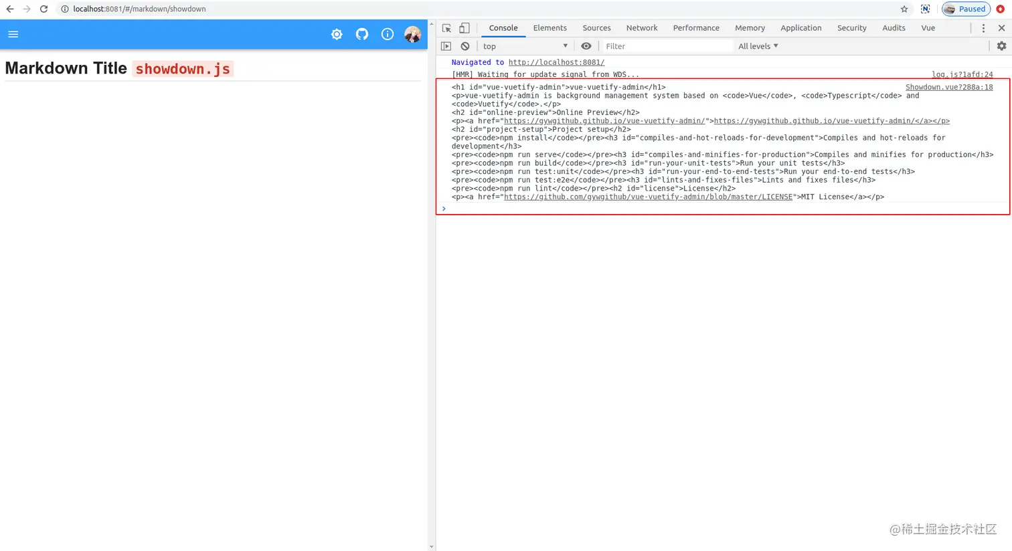
Task: Clear the console
Action: (x=465, y=46)
